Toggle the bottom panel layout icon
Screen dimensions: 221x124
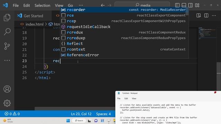tap(184, 5)
